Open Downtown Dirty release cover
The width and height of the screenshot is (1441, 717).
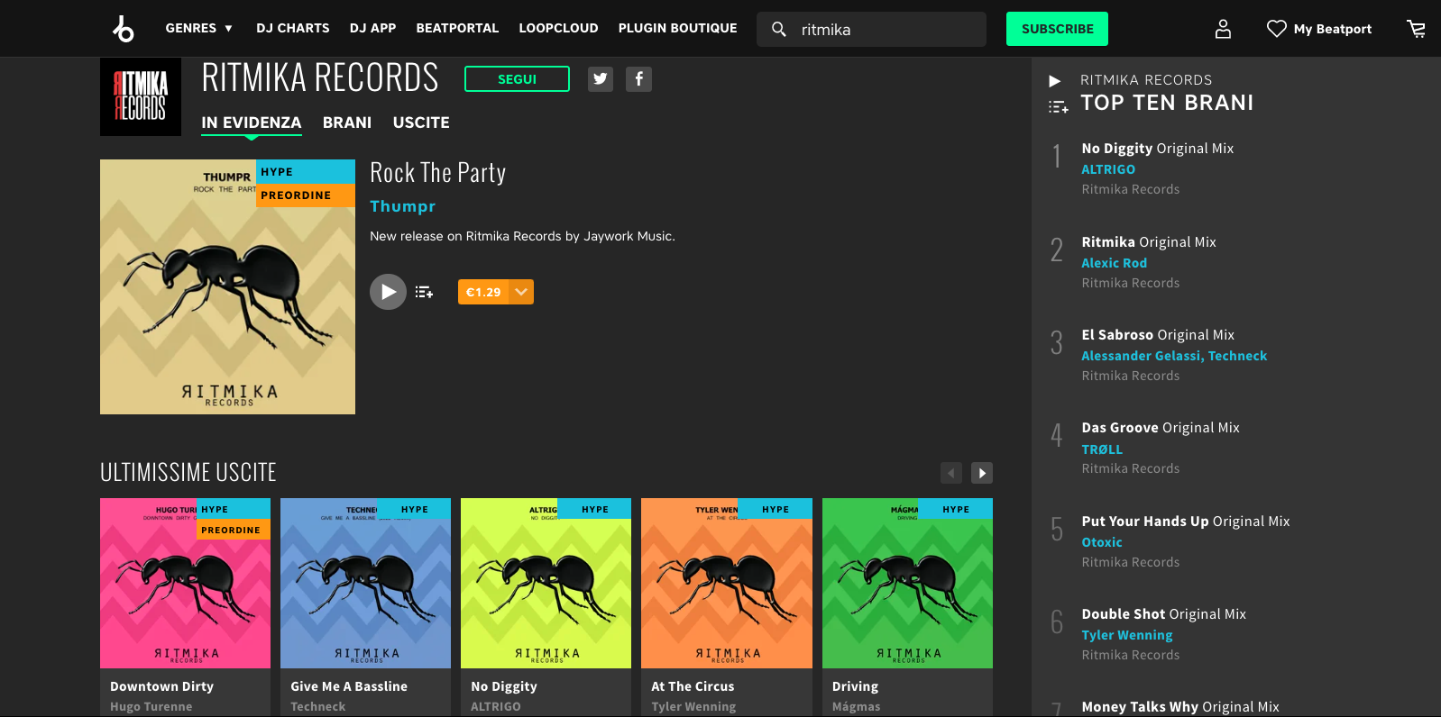coord(185,583)
